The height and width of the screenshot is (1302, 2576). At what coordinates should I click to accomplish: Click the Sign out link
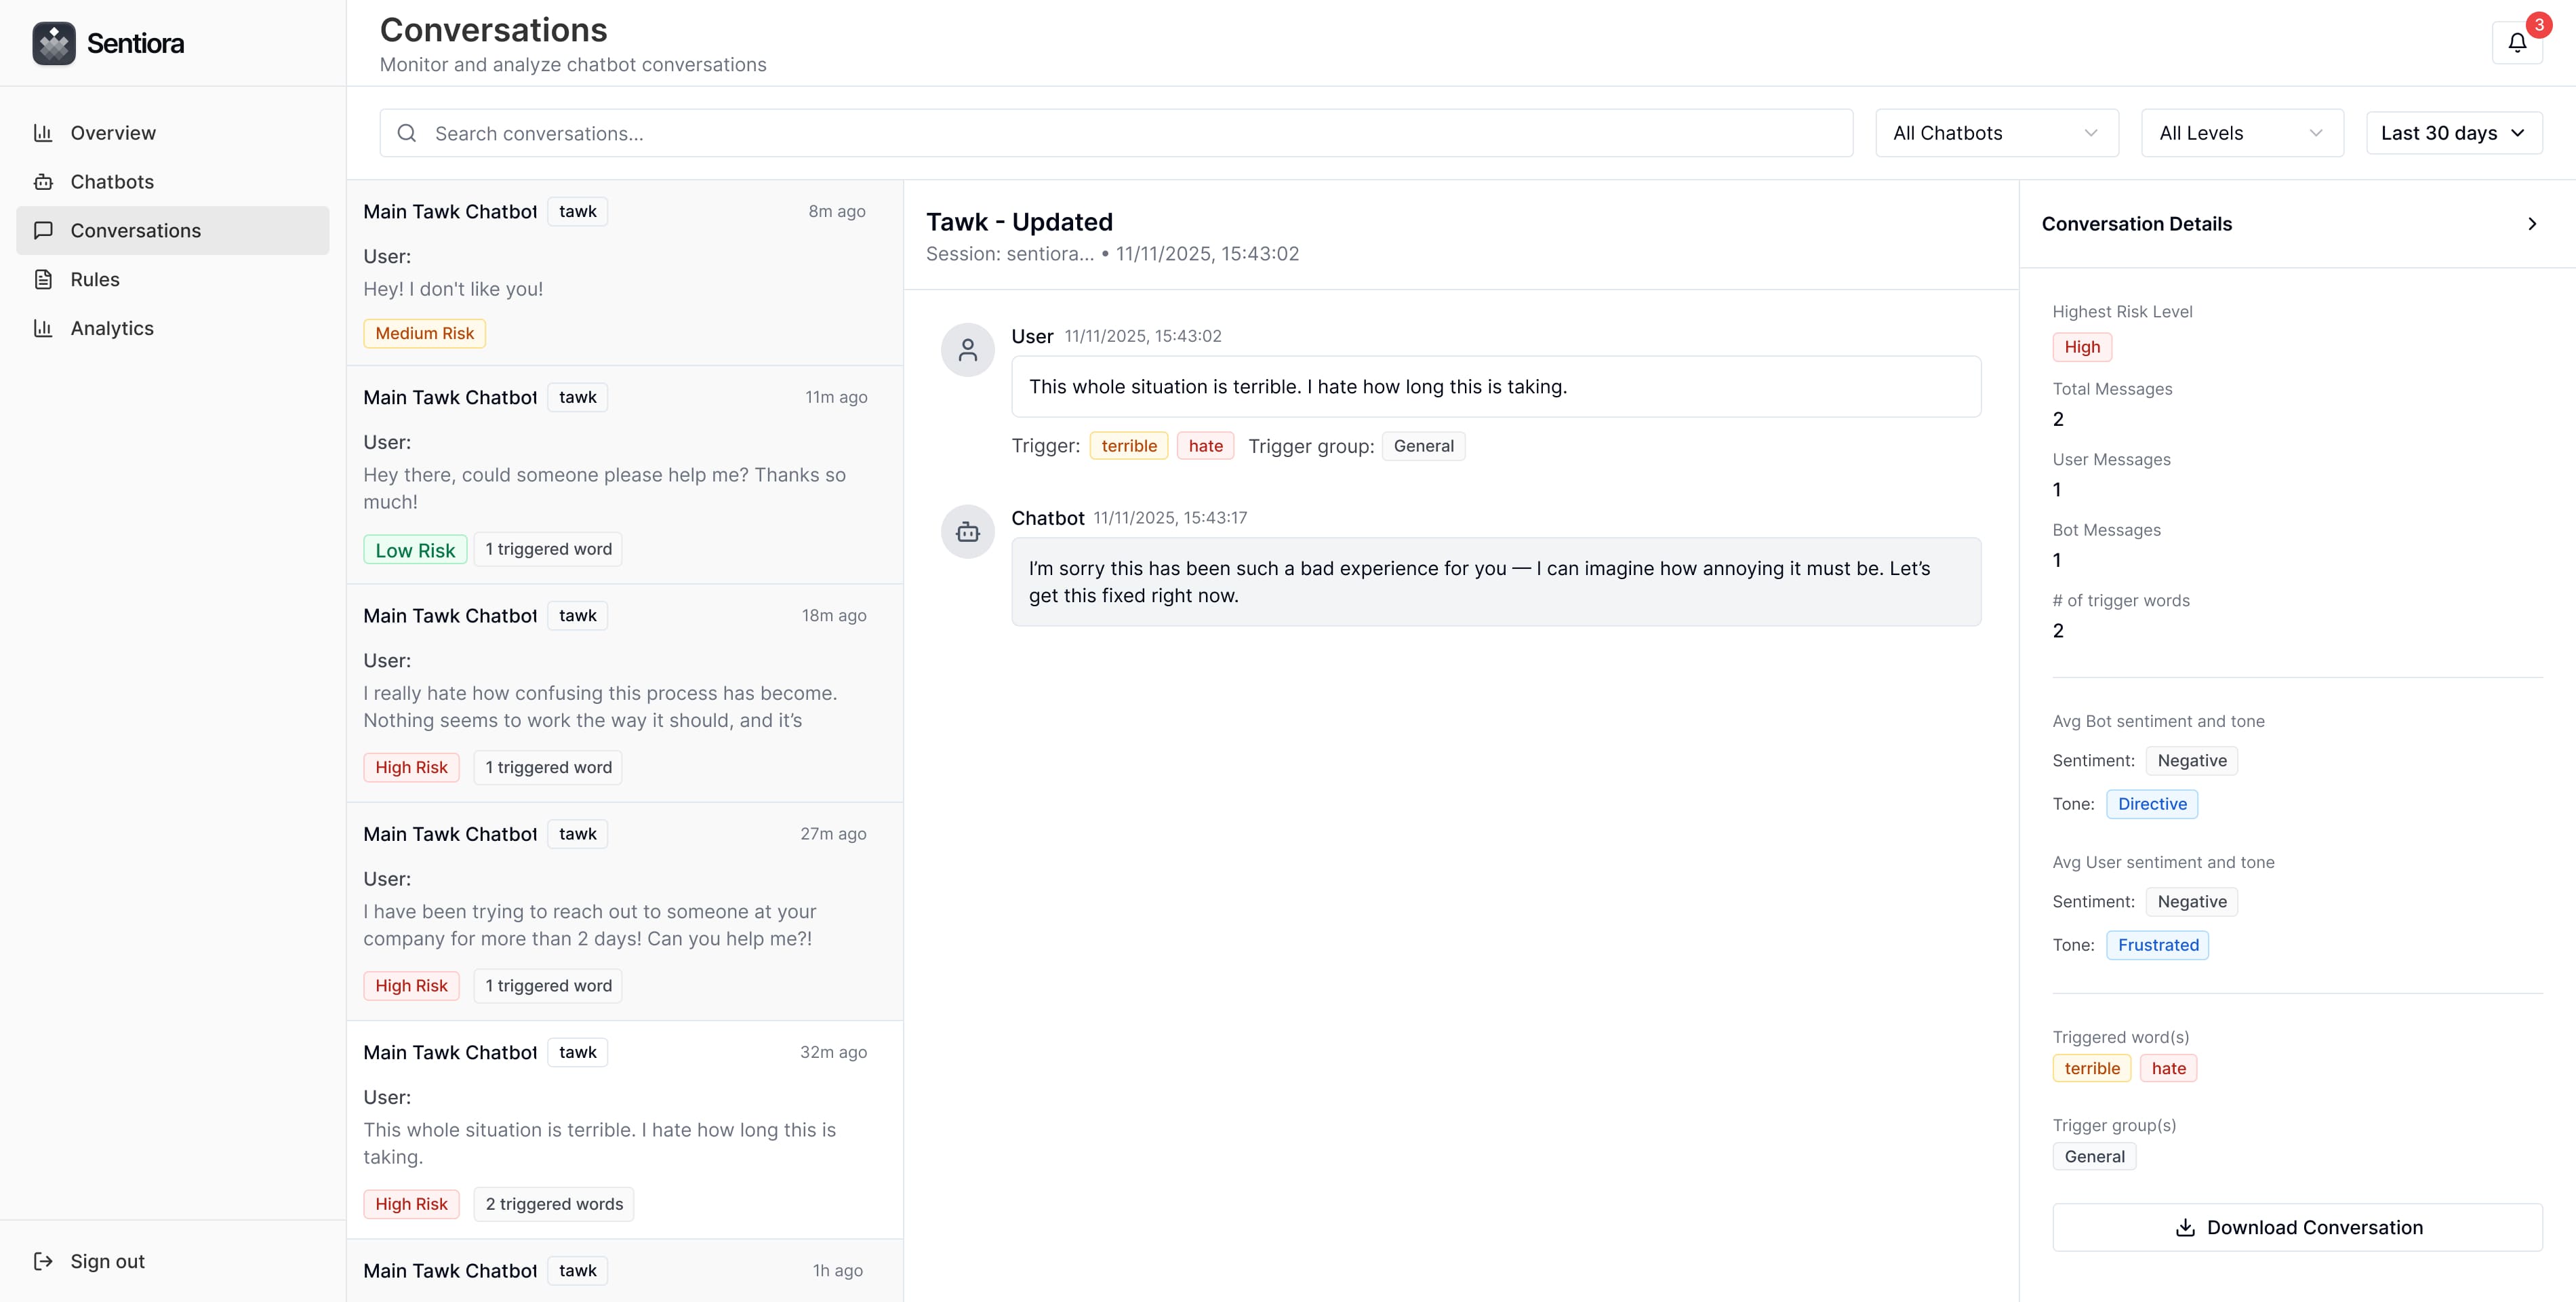[107, 1261]
